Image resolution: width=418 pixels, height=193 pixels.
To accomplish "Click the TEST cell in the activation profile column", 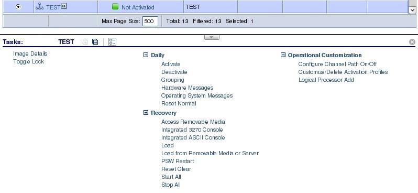I will pos(193,7).
